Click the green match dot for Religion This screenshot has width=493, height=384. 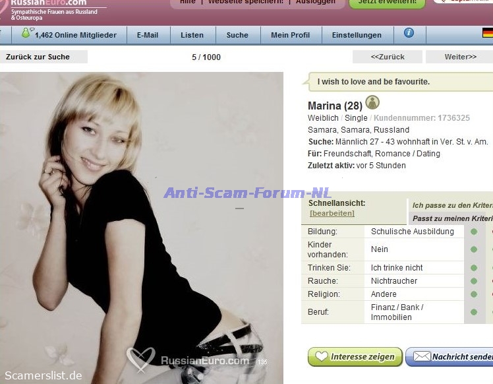click(x=473, y=294)
